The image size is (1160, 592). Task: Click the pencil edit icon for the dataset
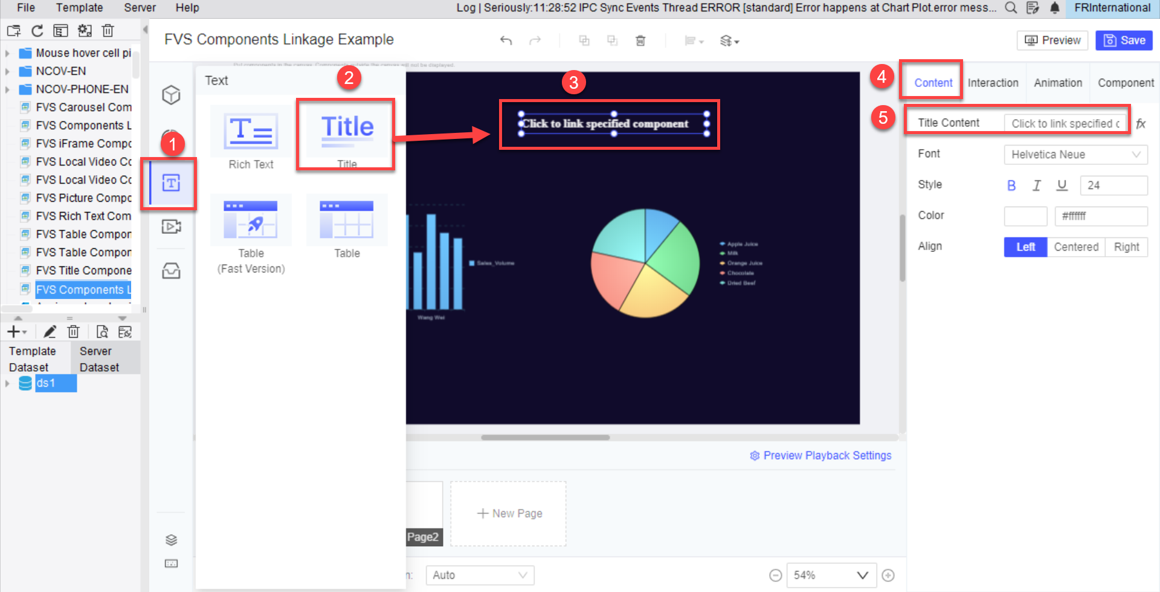point(50,331)
